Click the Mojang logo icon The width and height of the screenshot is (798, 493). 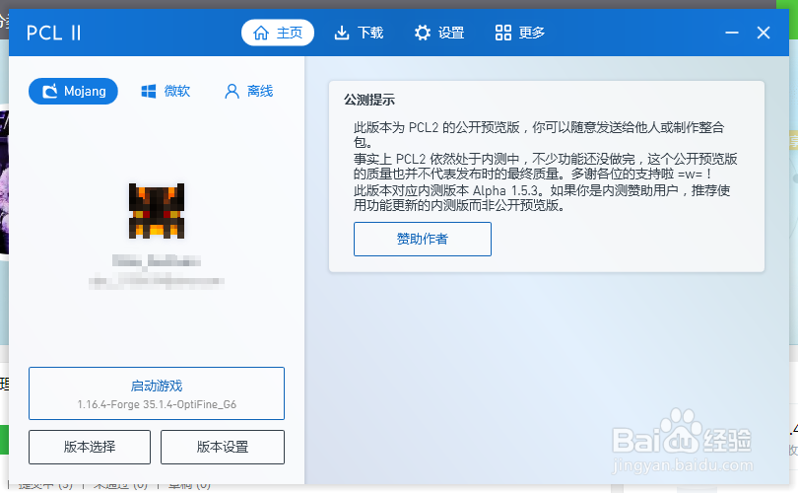click(x=50, y=92)
